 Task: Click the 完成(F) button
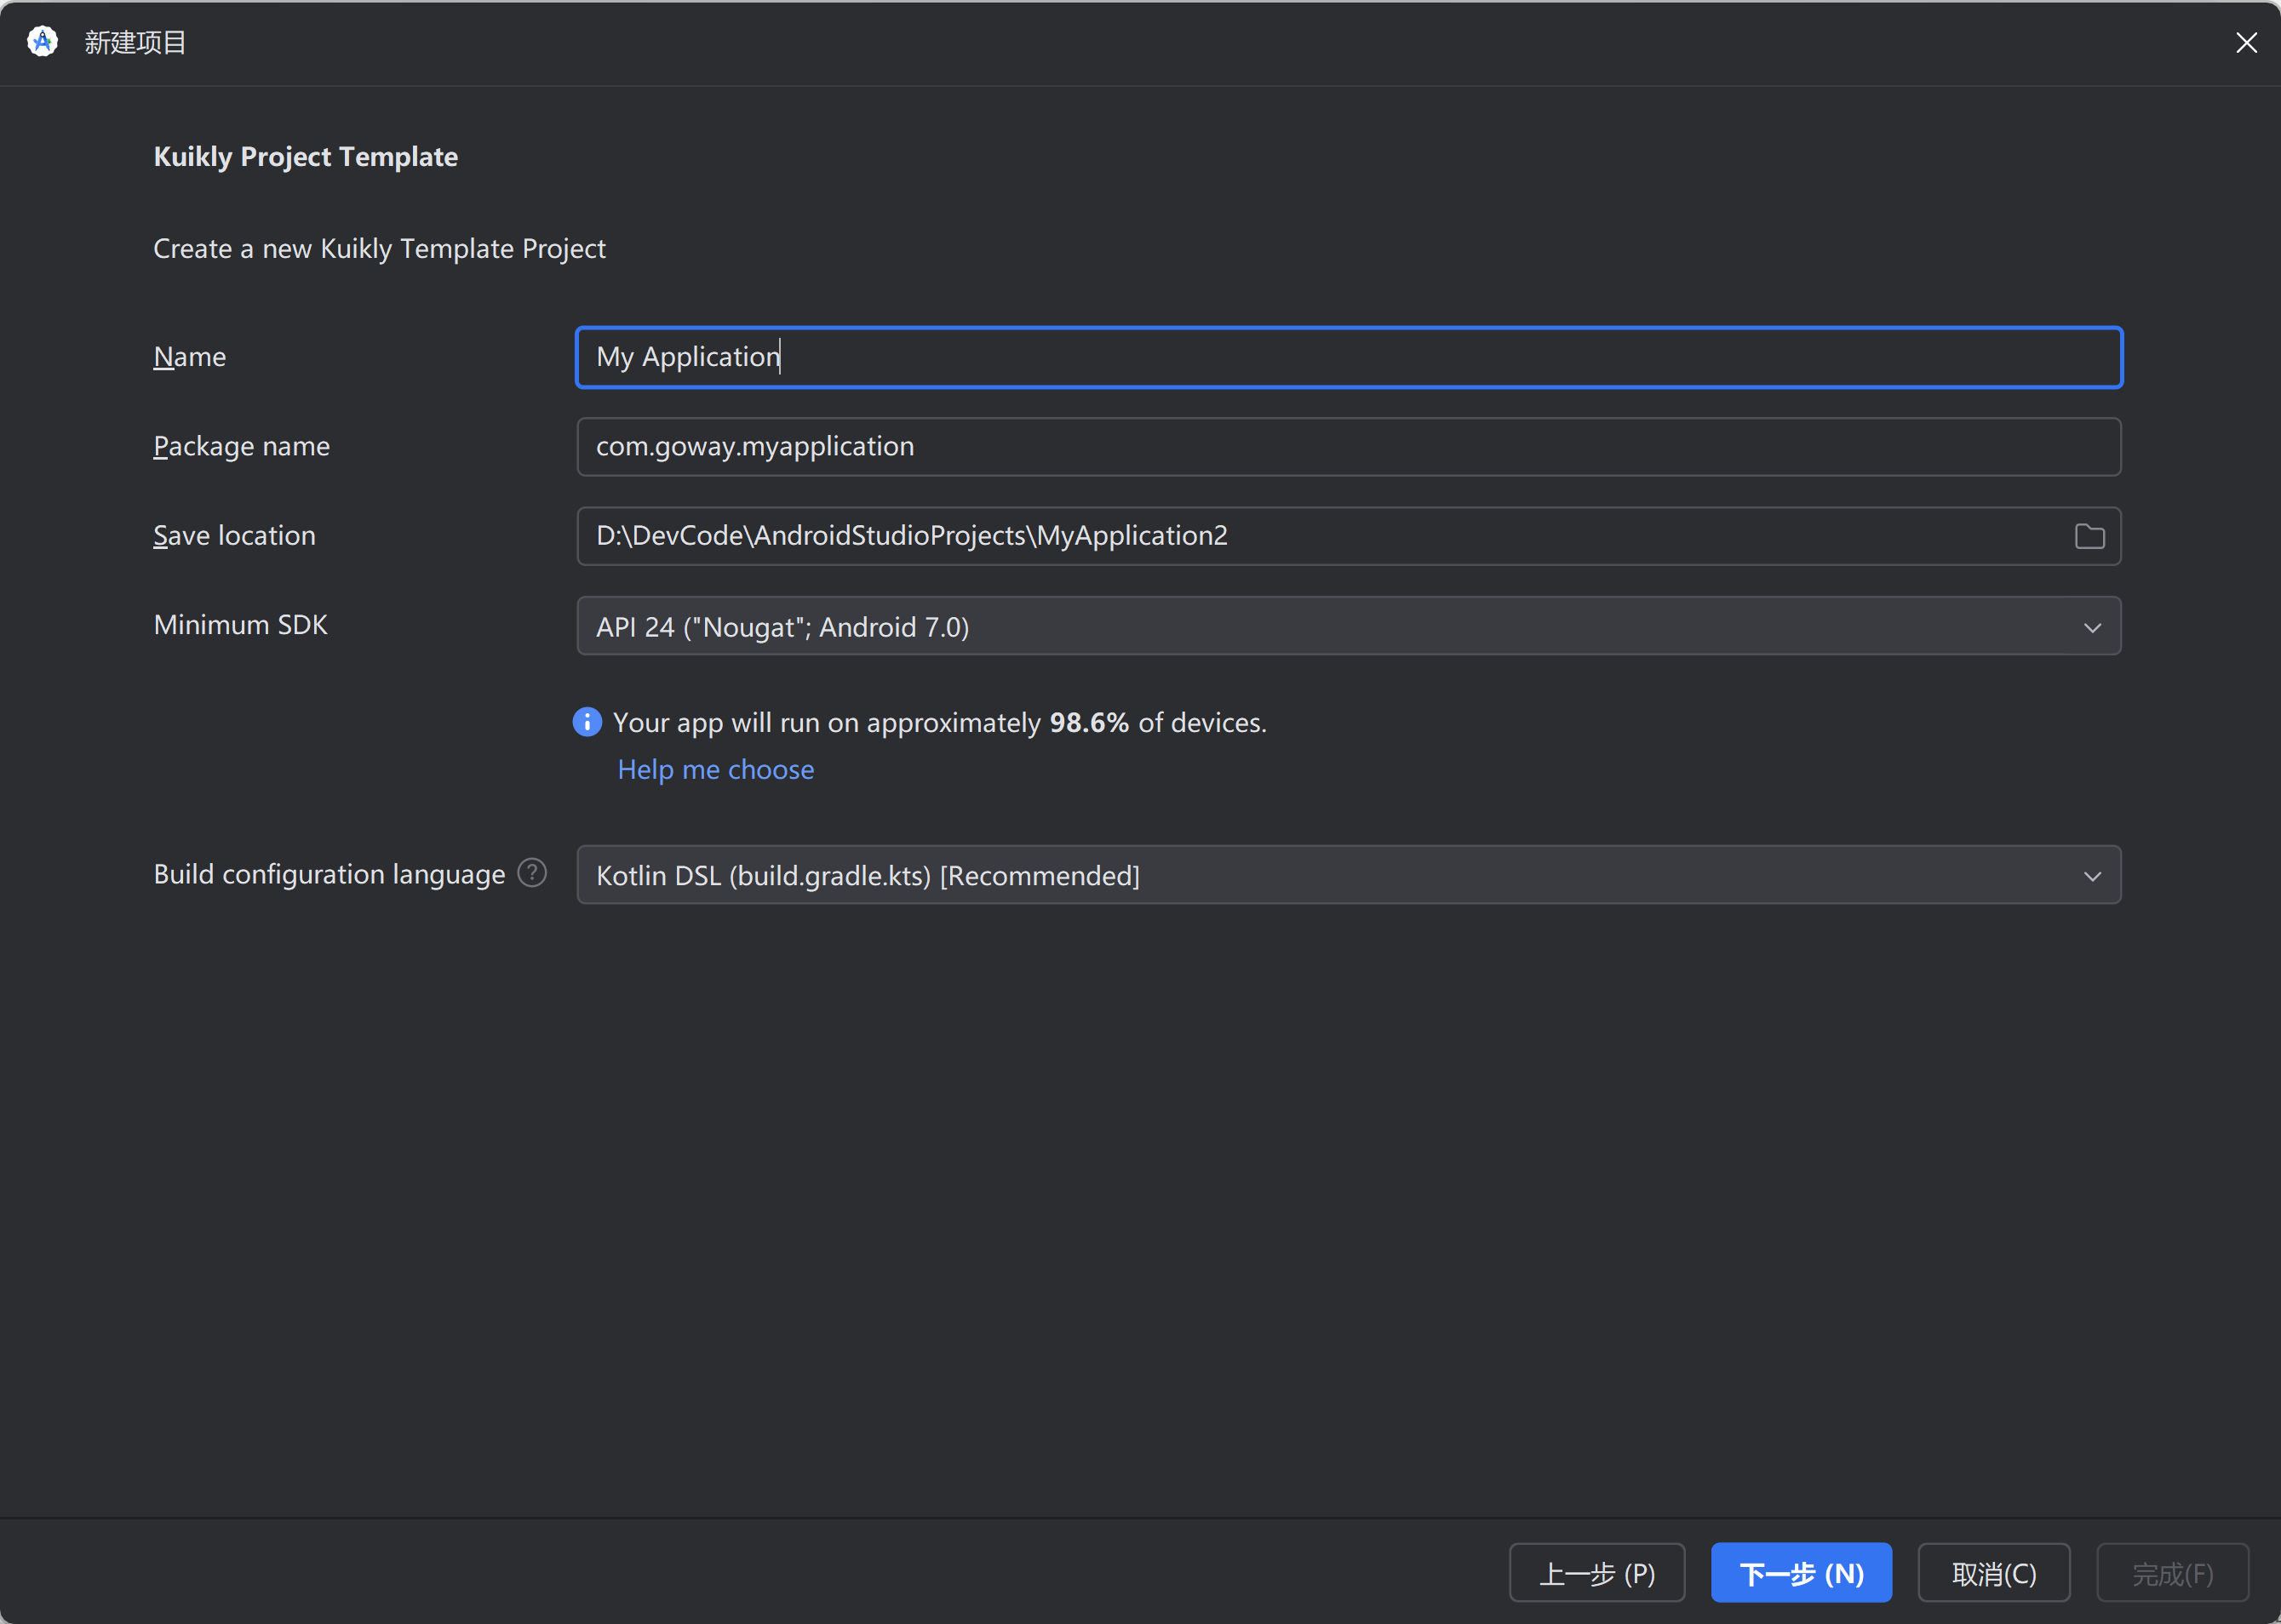(2172, 1574)
